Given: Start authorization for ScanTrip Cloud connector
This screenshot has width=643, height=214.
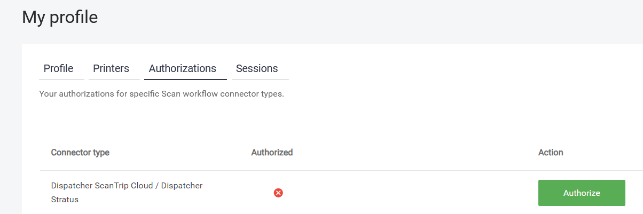Looking at the screenshot, I should 582,193.
